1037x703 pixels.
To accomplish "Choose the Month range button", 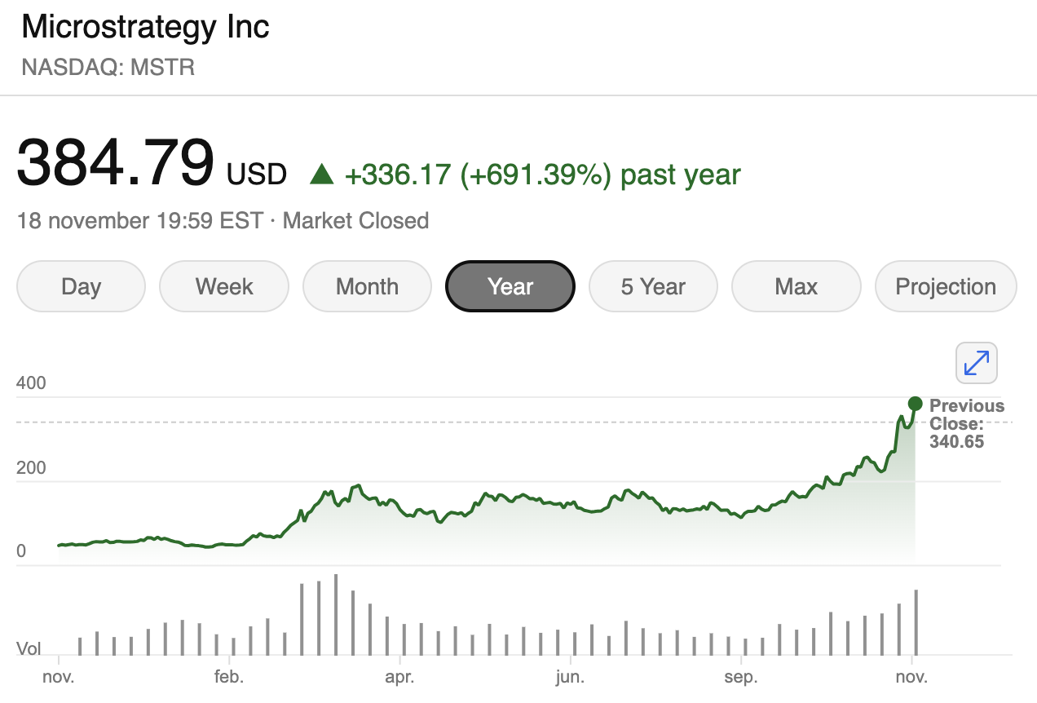I will 367,286.
